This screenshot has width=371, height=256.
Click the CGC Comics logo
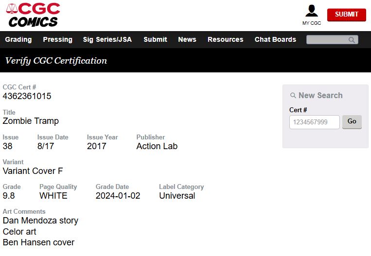pyautogui.click(x=33, y=15)
